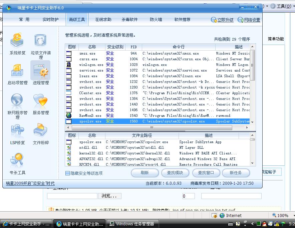Select the lsass.exe process row
The width and height of the screenshot is (295, 228).
158,76
